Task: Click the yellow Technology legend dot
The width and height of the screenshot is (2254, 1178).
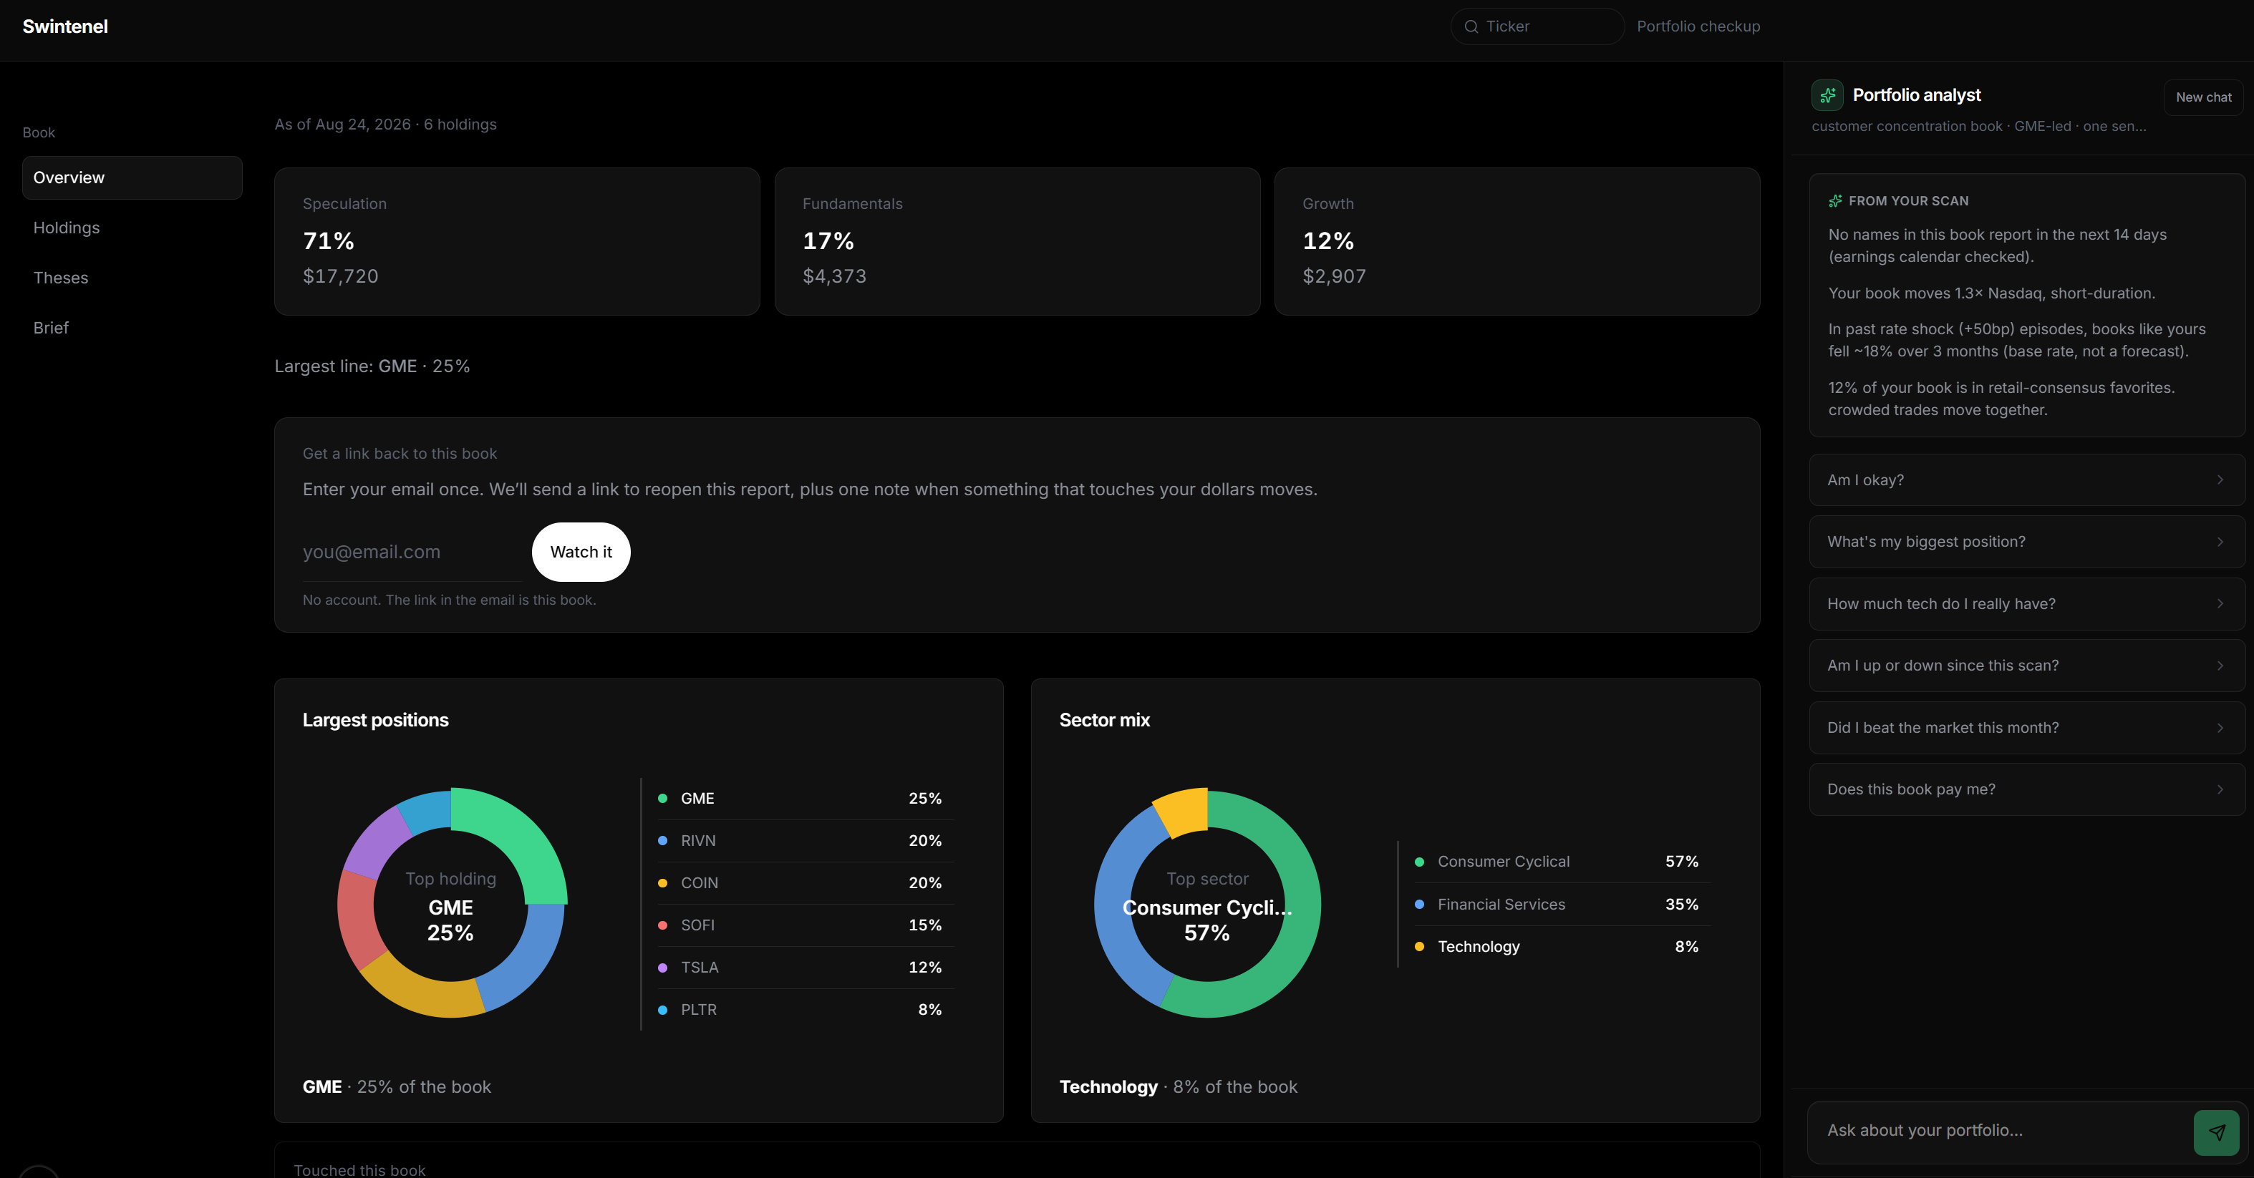Action: tap(1419, 947)
